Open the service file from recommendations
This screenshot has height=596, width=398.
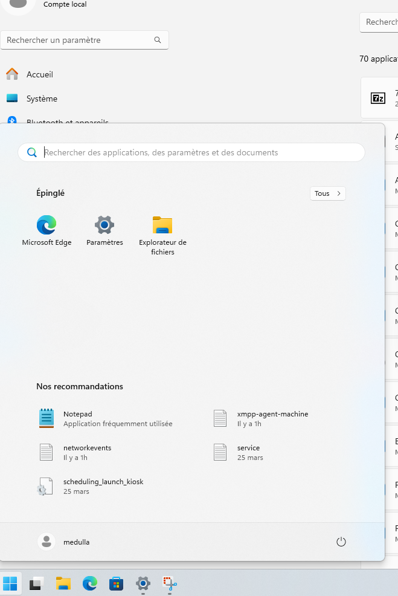[x=248, y=452]
